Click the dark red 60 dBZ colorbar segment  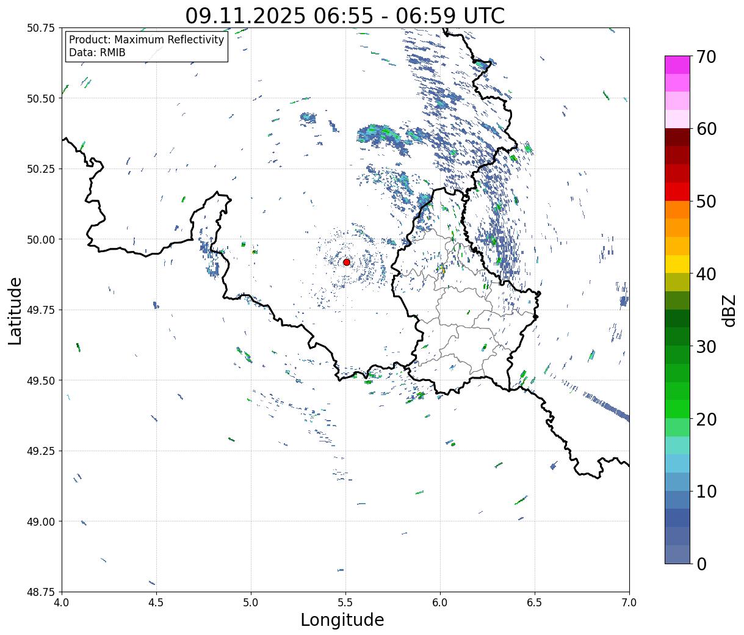tap(677, 137)
